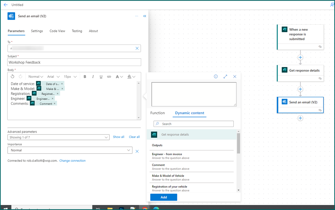The image size is (335, 210).
Task: Switch to the Testing tab
Action: [77, 31]
